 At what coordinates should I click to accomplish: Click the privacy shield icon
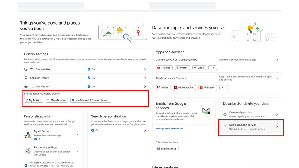tap(26, 166)
